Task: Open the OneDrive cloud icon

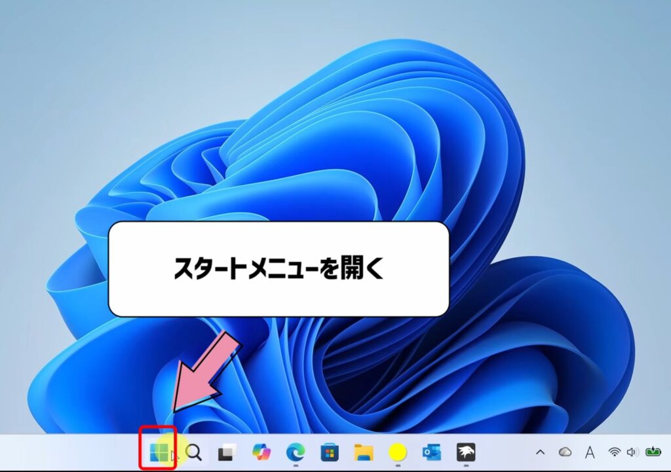Action: pos(565,452)
